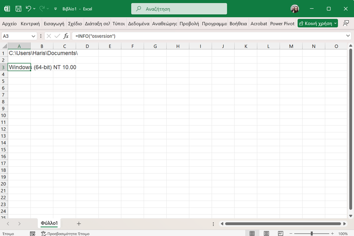
Task: Expand the formula bar
Action: 348,36
